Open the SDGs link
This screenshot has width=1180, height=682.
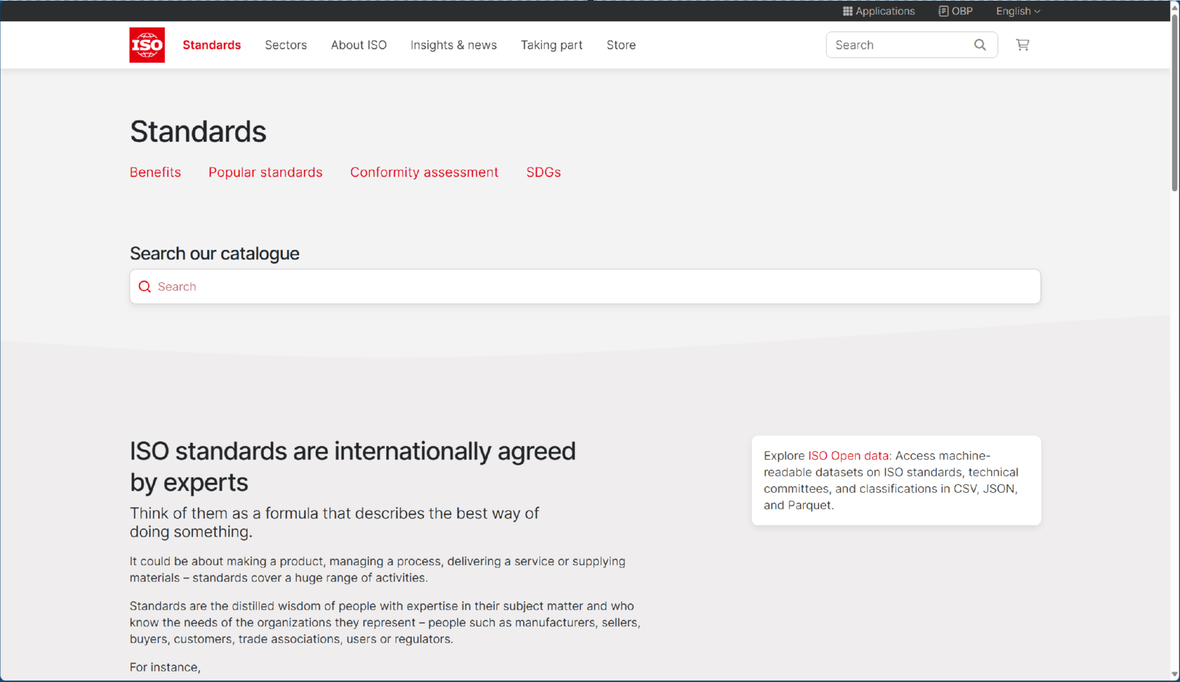click(543, 172)
